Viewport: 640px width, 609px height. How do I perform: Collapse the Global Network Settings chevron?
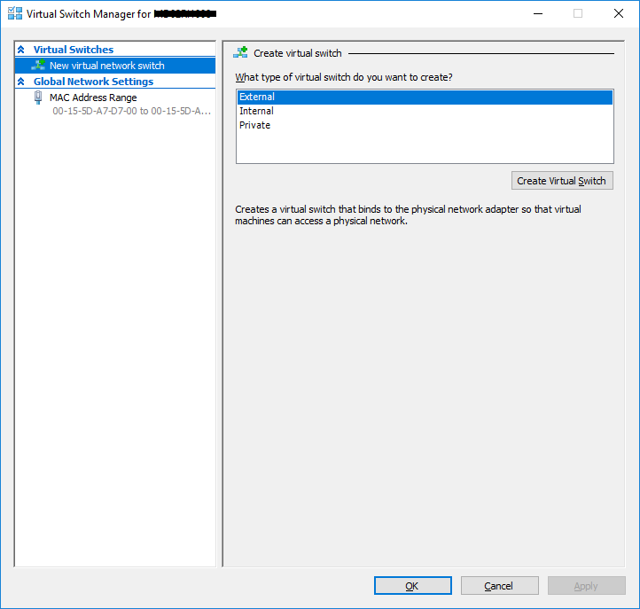pyautogui.click(x=21, y=82)
